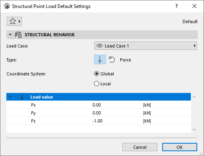Collapse the Load value group
Image resolution: width=204 pixels, height=156 pixels.
(x=11, y=97)
